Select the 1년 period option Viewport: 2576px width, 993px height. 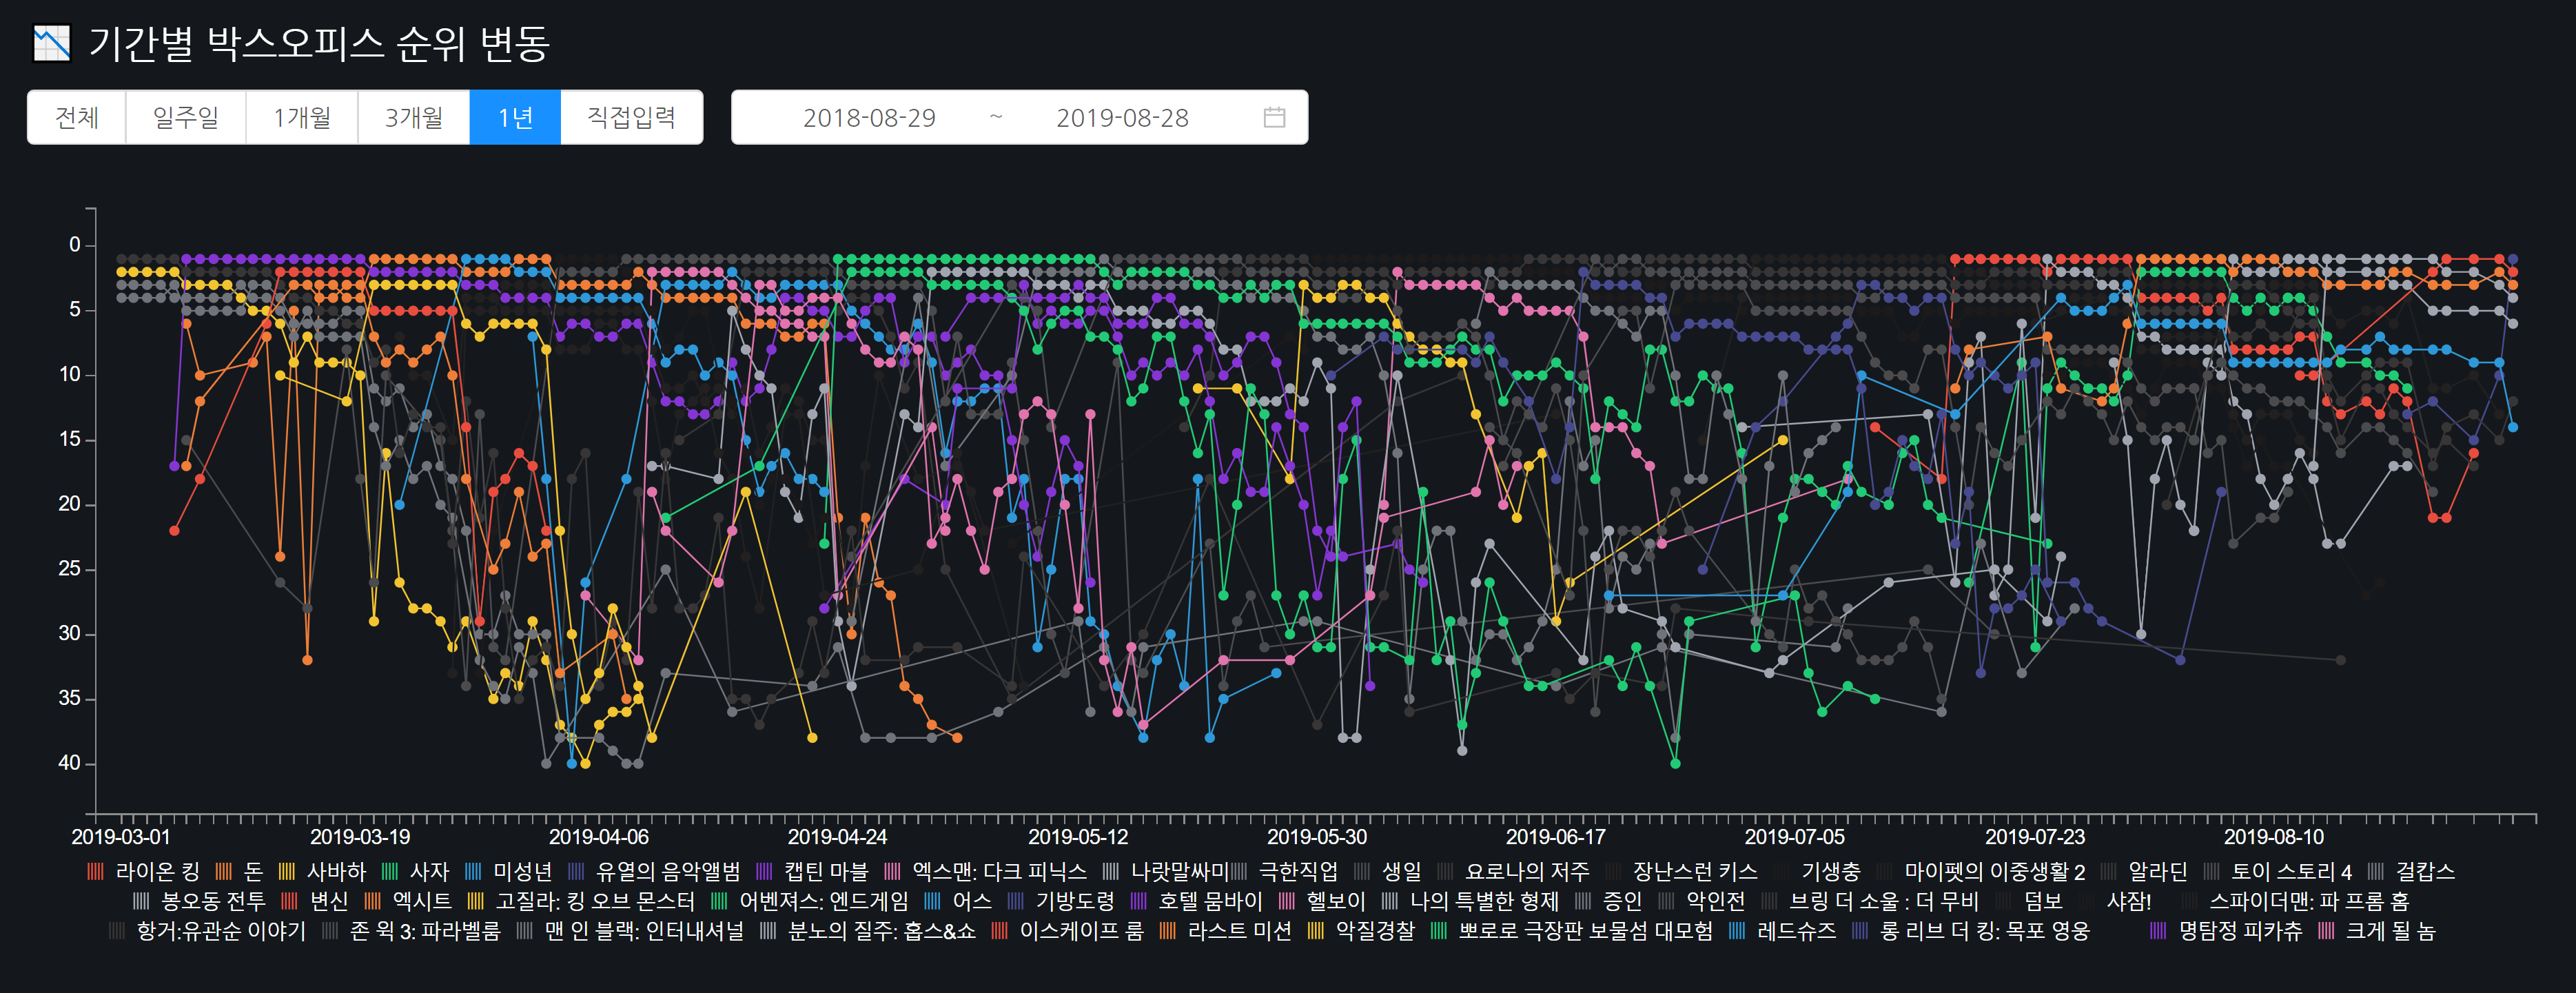pos(515,117)
